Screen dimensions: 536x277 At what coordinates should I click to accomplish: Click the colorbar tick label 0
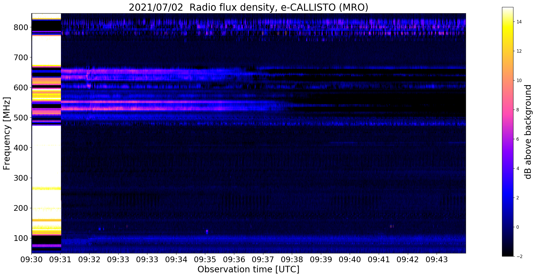518,227
